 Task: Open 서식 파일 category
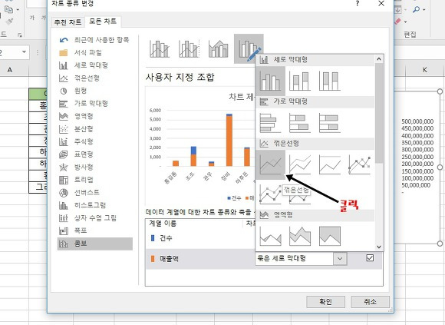coord(95,52)
